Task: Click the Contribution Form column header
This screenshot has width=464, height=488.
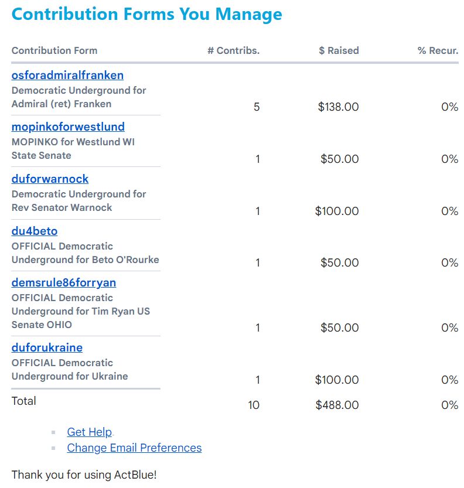Action: pyautogui.click(x=54, y=50)
